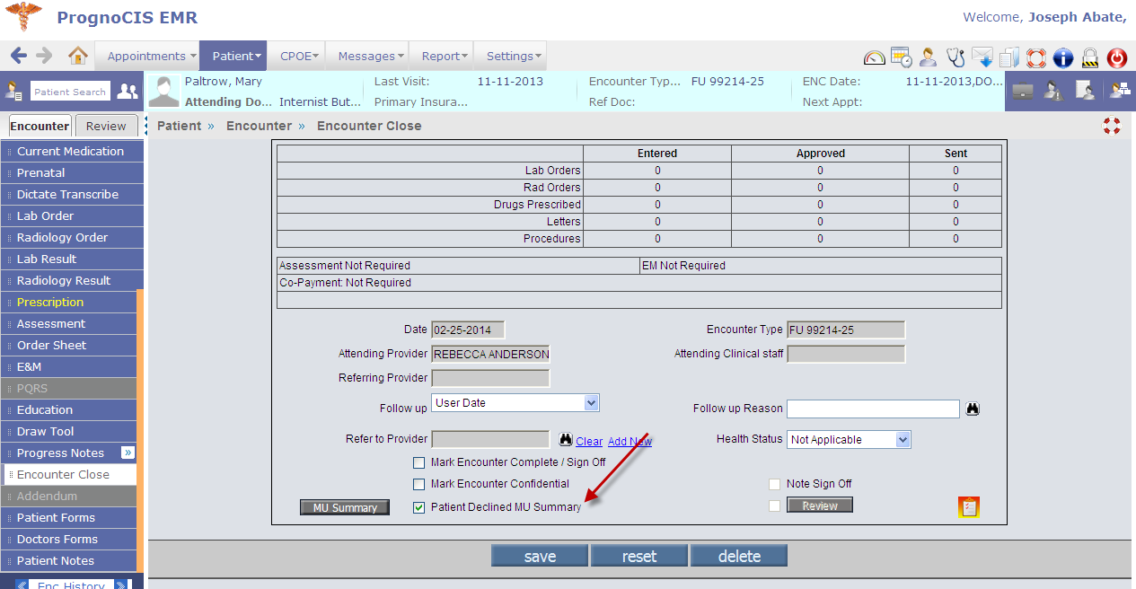Click the patient photo placeholder
The height and width of the screenshot is (589, 1136).
tap(163, 91)
